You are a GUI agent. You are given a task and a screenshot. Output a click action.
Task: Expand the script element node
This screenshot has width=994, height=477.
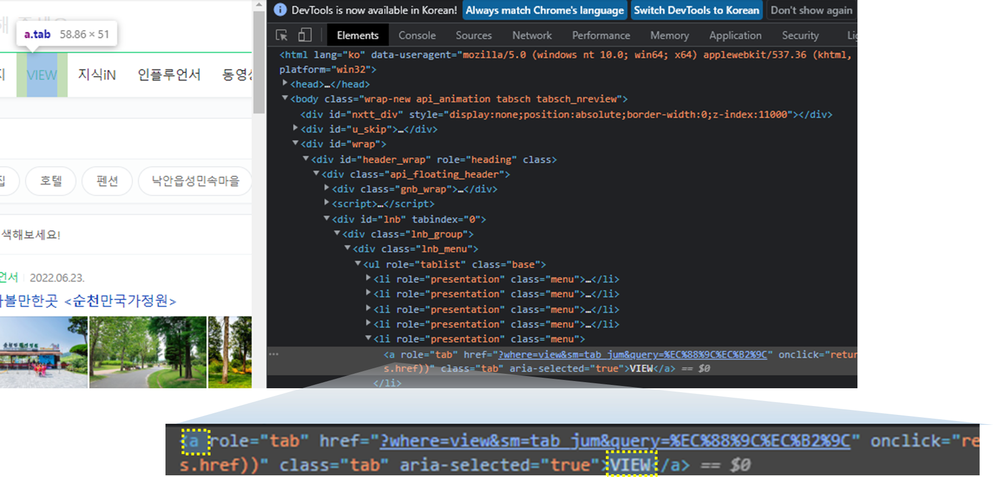[327, 202]
